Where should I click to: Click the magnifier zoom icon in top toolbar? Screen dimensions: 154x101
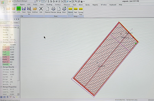pos(76,1)
